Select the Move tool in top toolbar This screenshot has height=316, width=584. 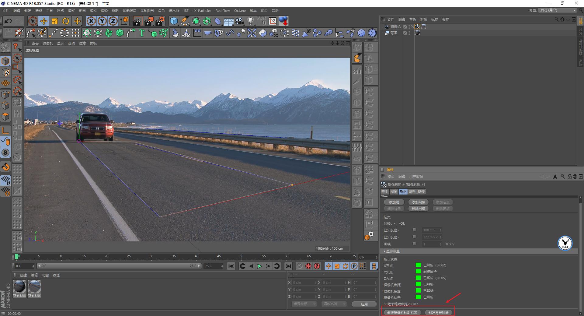pyautogui.click(x=44, y=21)
